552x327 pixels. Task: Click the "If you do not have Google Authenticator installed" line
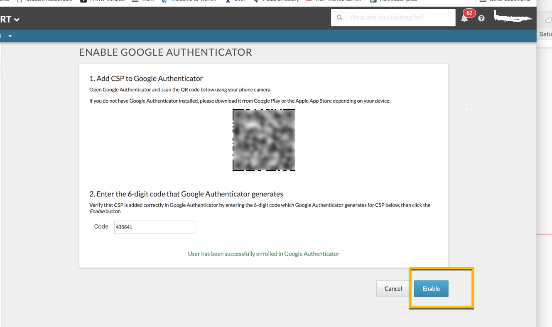(240, 101)
